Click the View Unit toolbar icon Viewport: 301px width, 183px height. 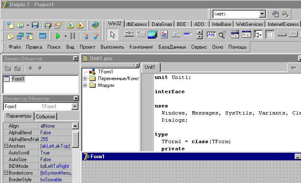[x=10, y=36]
